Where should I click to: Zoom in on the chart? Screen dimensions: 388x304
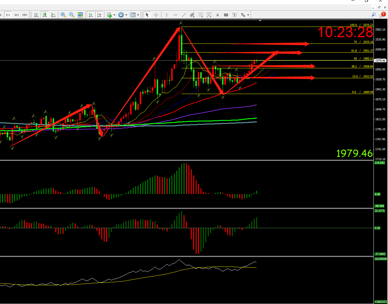click(63, 15)
